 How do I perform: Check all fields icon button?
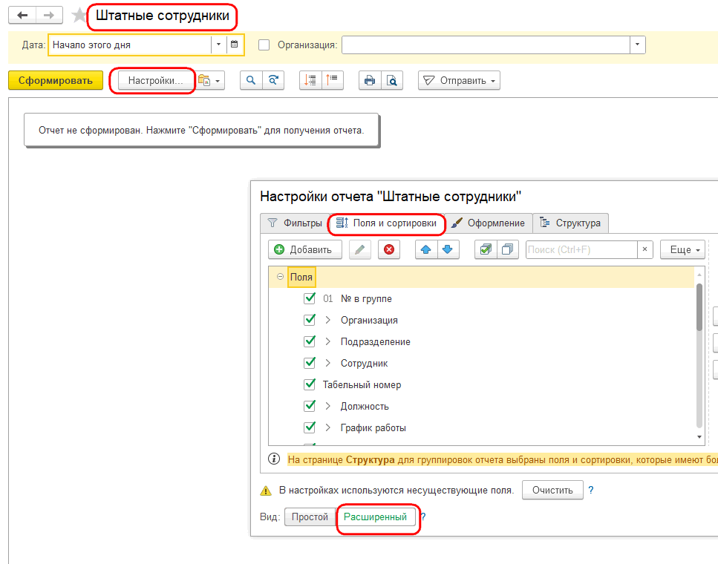[486, 249]
